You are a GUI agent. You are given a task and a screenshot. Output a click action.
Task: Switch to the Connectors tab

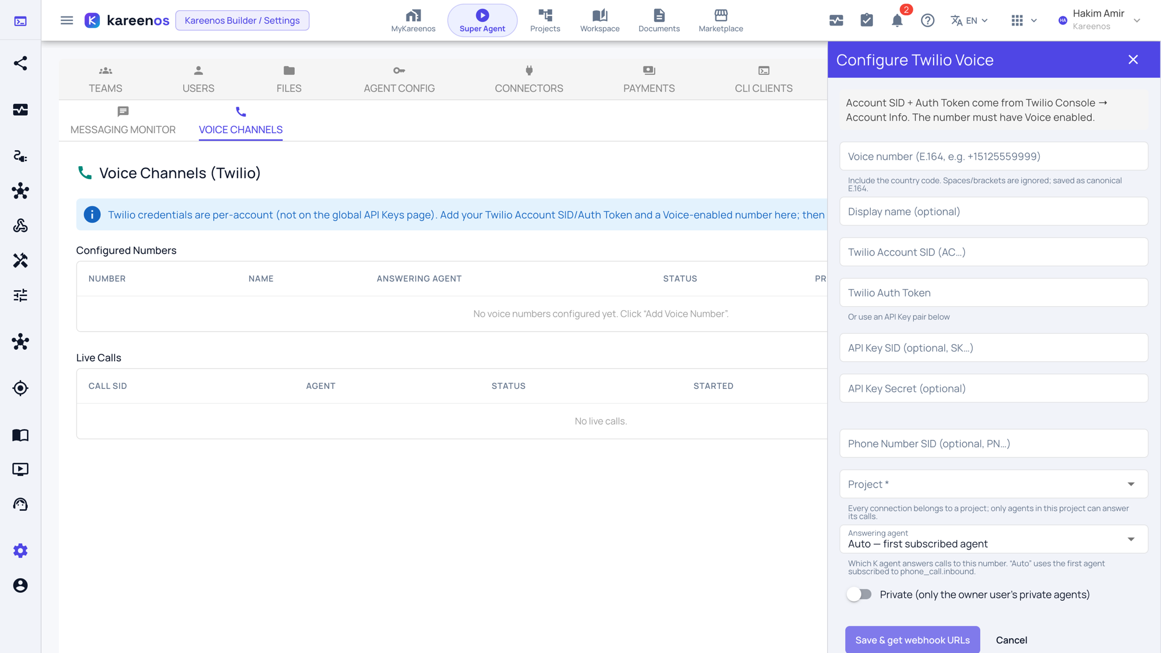tap(529, 80)
